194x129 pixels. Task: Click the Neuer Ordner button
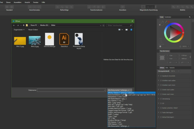[x=33, y=30]
